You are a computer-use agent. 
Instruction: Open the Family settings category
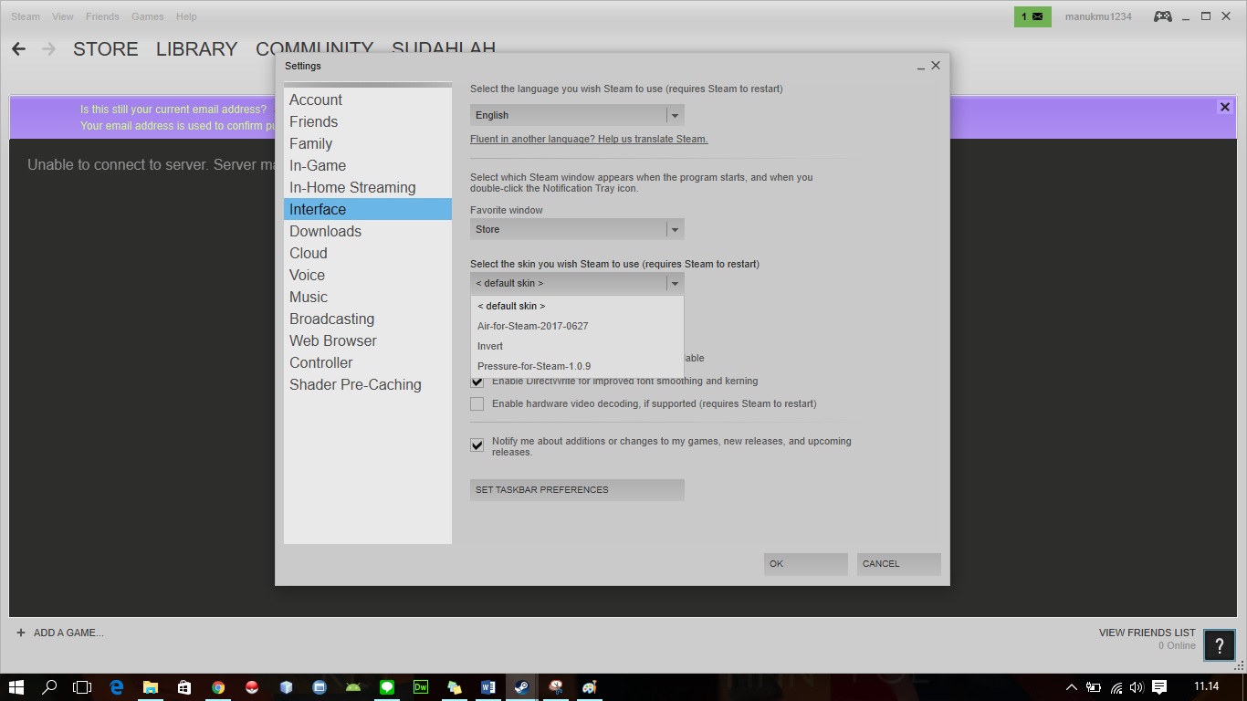click(x=368, y=143)
